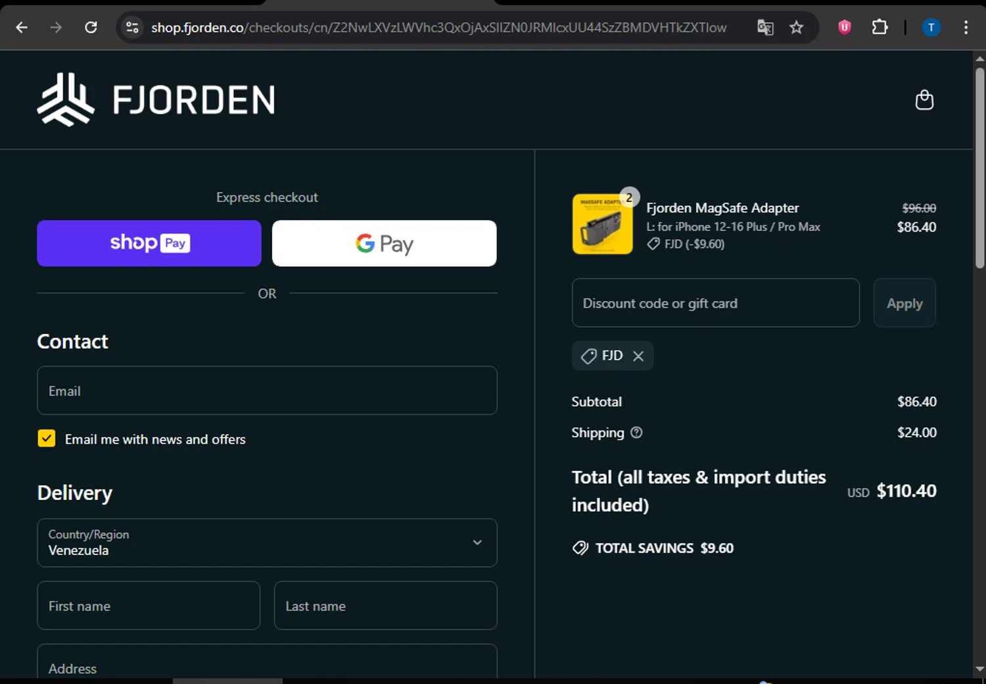The width and height of the screenshot is (986, 684).
Task: Open site information icon in address bar
Action: click(132, 27)
